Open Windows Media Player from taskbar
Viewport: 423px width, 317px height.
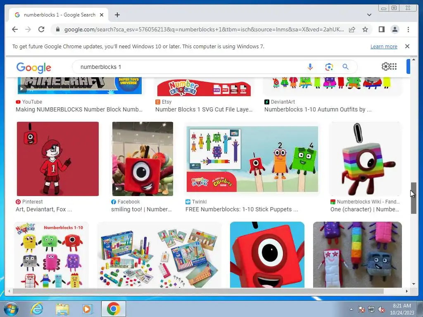click(x=87, y=309)
